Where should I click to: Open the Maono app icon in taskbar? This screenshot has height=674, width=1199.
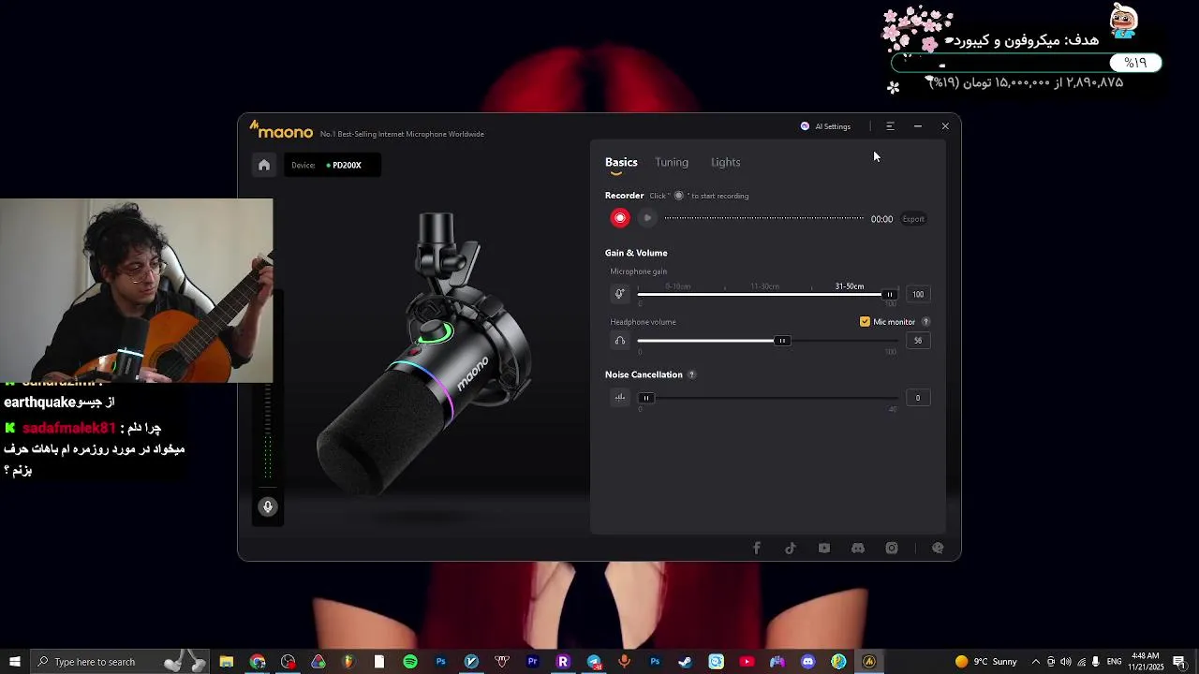coord(869,662)
